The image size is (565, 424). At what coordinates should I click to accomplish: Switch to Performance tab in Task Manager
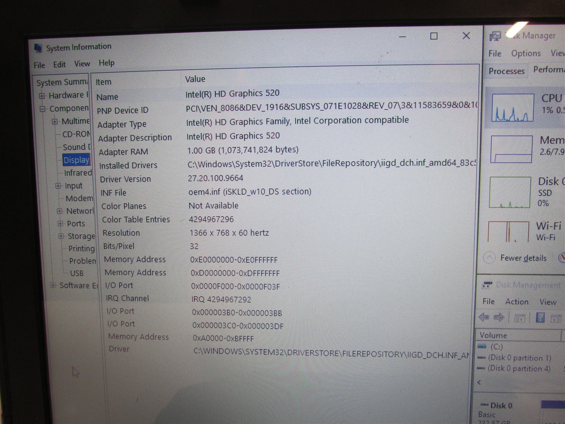548,70
